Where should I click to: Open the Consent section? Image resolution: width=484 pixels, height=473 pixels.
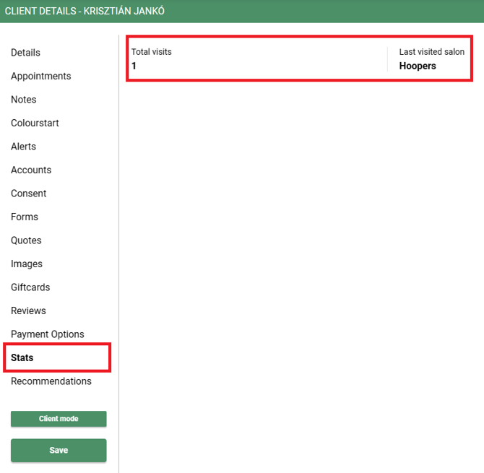pyautogui.click(x=28, y=194)
